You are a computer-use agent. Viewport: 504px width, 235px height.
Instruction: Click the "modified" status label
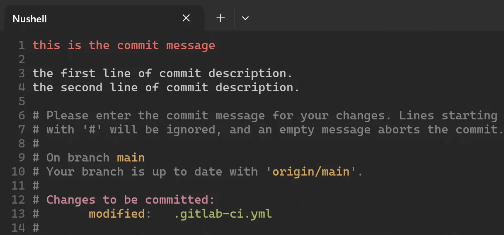coord(116,214)
